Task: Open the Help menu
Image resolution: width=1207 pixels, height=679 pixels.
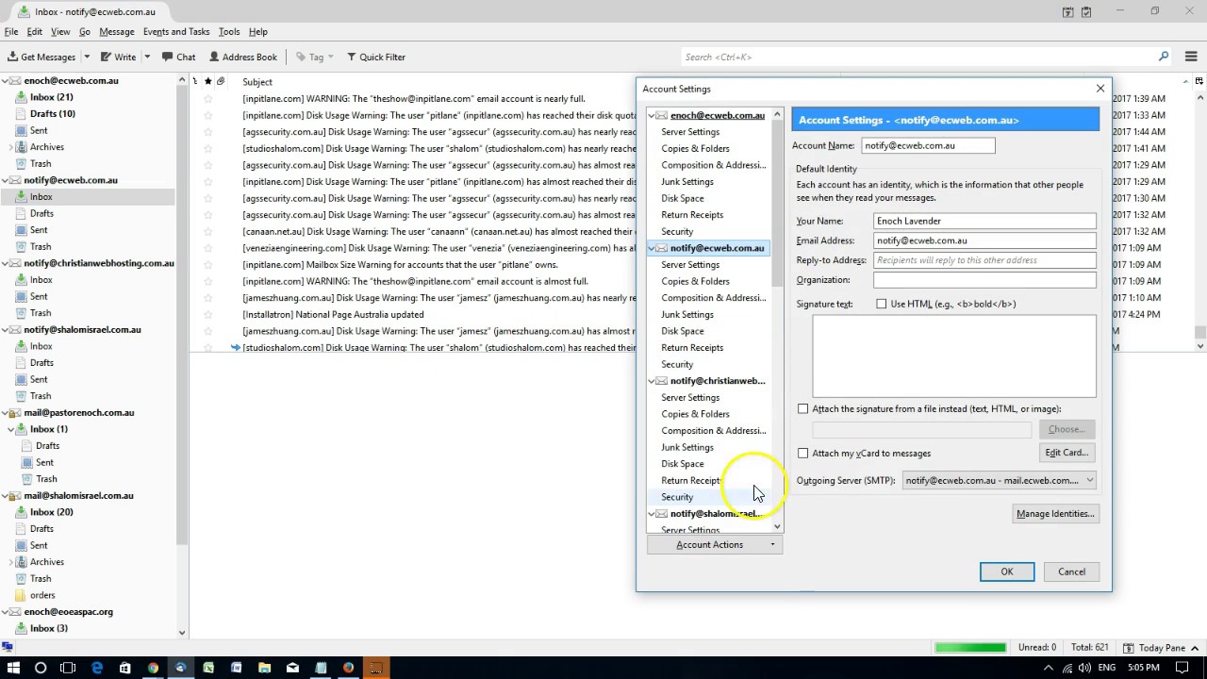Action: [x=258, y=31]
